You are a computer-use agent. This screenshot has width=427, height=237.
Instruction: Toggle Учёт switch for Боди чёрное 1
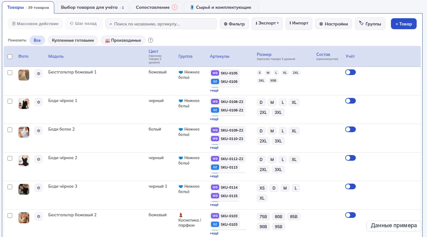351,101
